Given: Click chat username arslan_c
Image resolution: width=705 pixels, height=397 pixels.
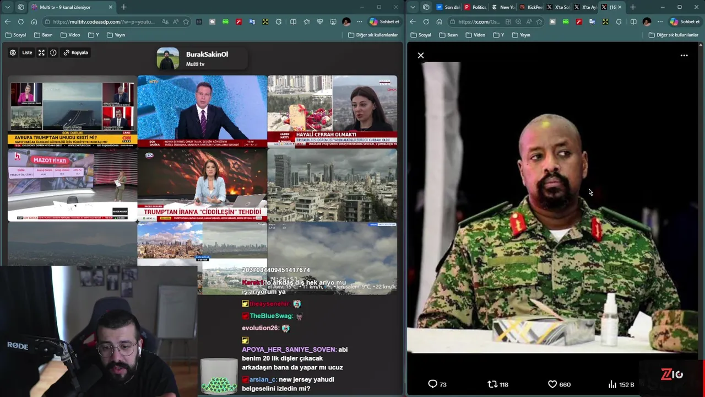Looking at the screenshot, I should (x=263, y=379).
